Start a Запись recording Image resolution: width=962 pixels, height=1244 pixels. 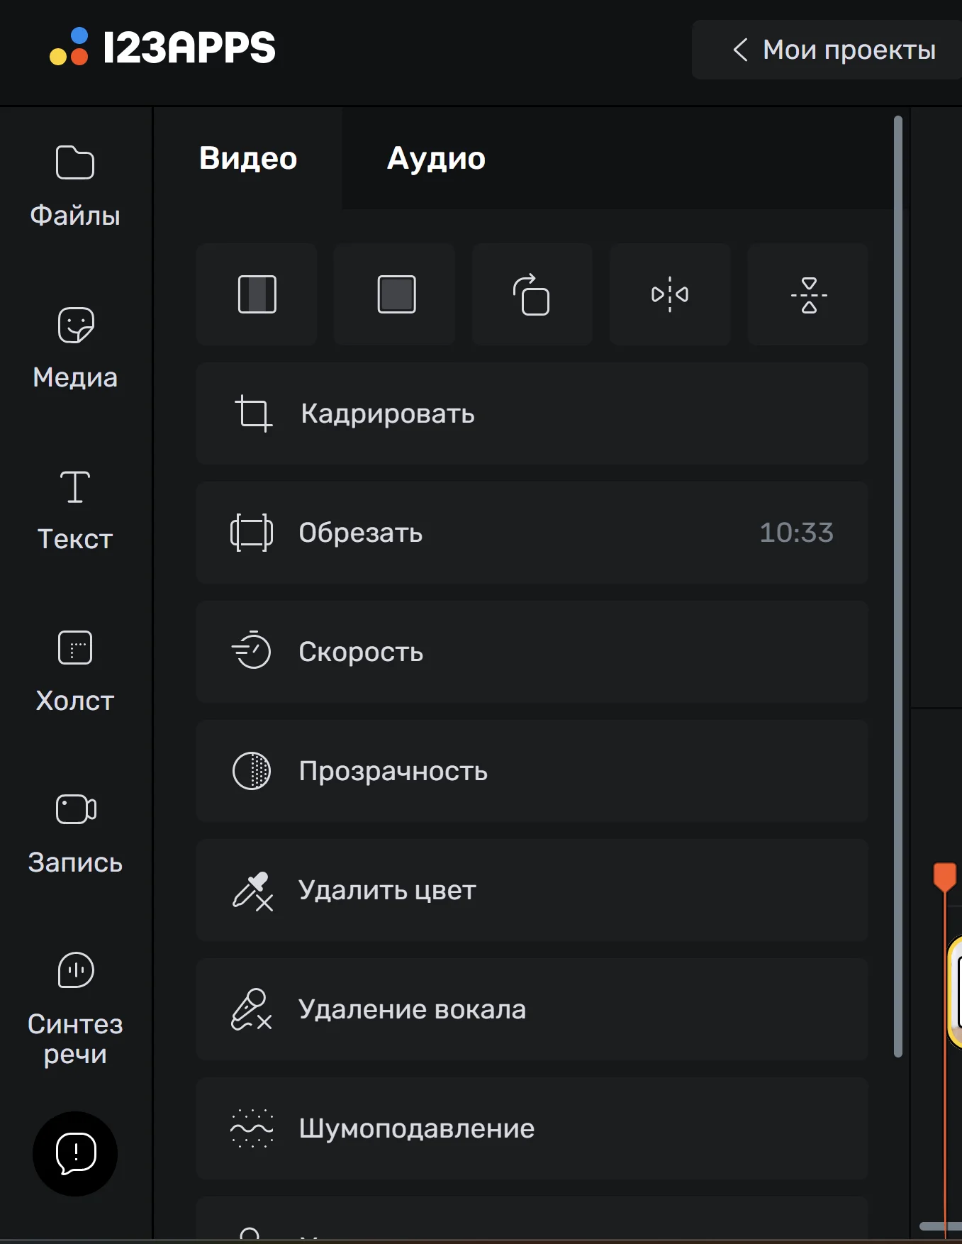[75, 832]
